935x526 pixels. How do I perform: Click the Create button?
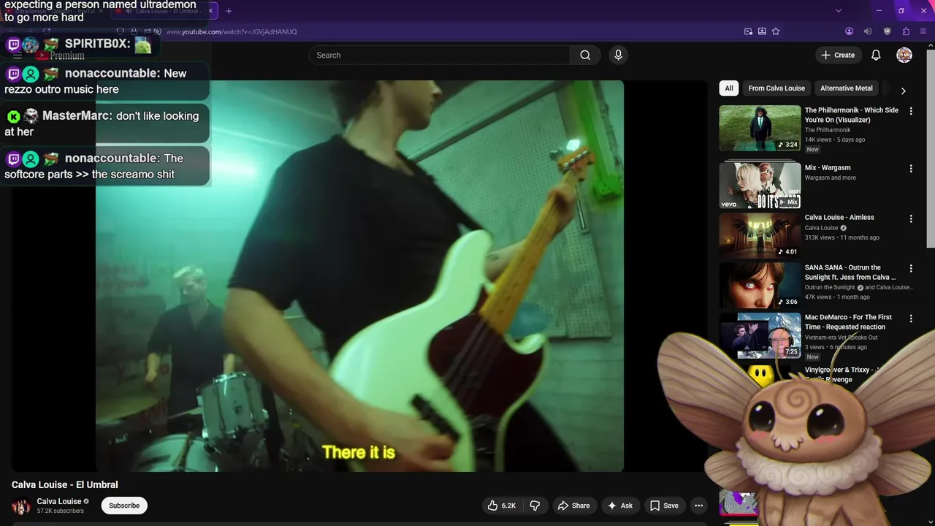pos(838,55)
